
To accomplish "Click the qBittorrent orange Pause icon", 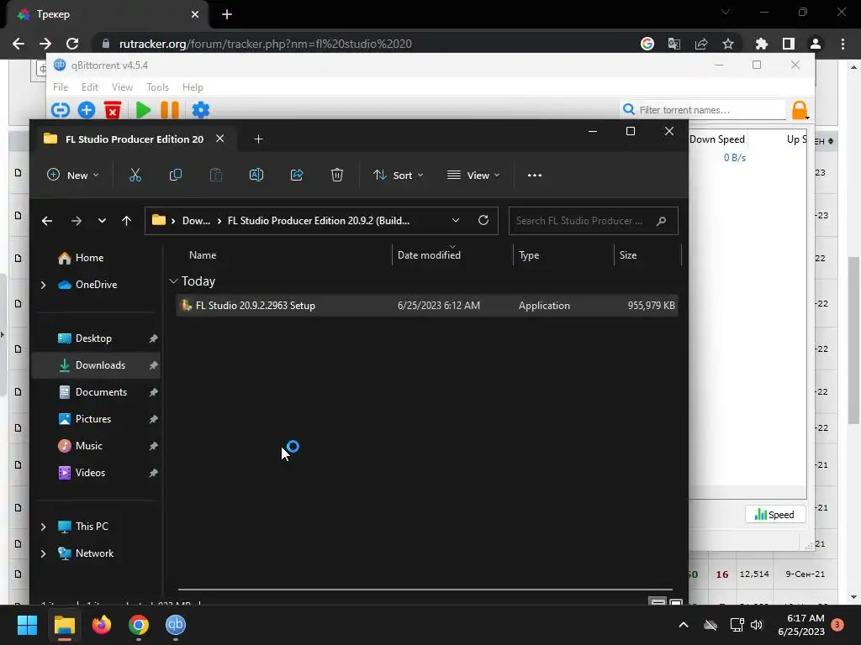I will (170, 110).
